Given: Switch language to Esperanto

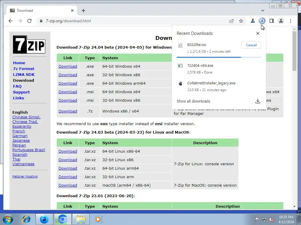Looking at the screenshot, I should click(x=22, y=127).
